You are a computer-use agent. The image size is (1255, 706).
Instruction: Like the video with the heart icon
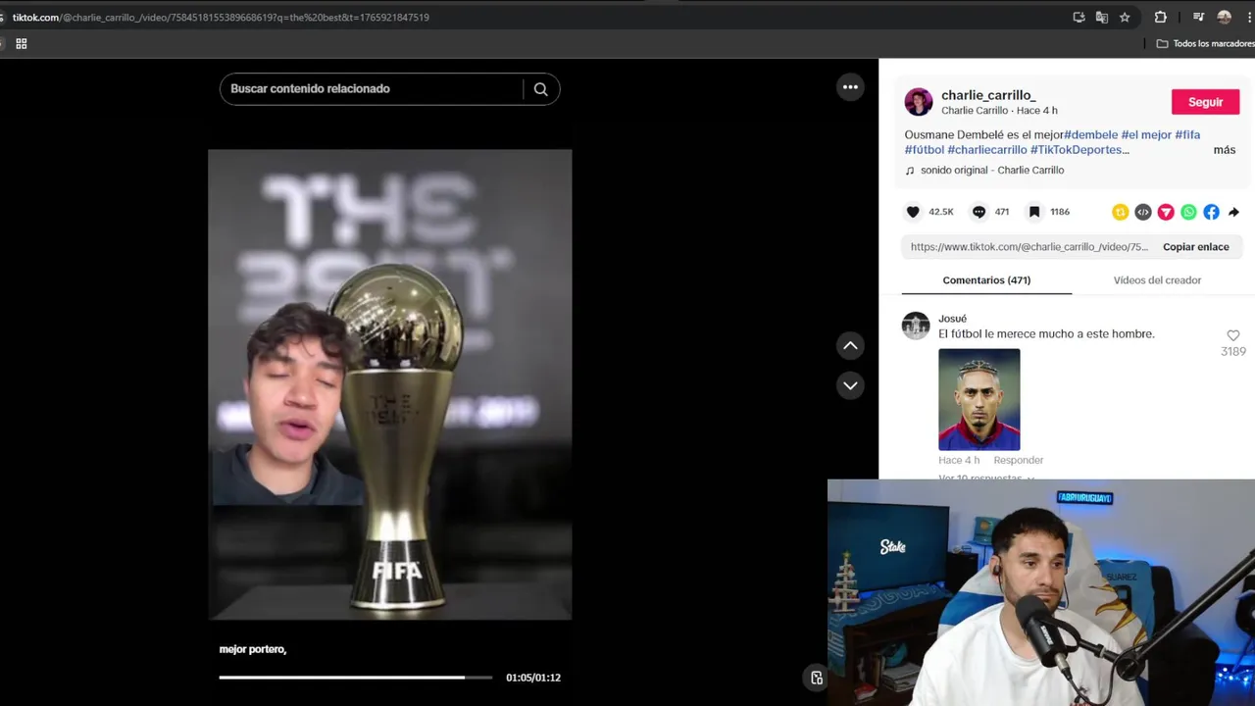coord(913,212)
